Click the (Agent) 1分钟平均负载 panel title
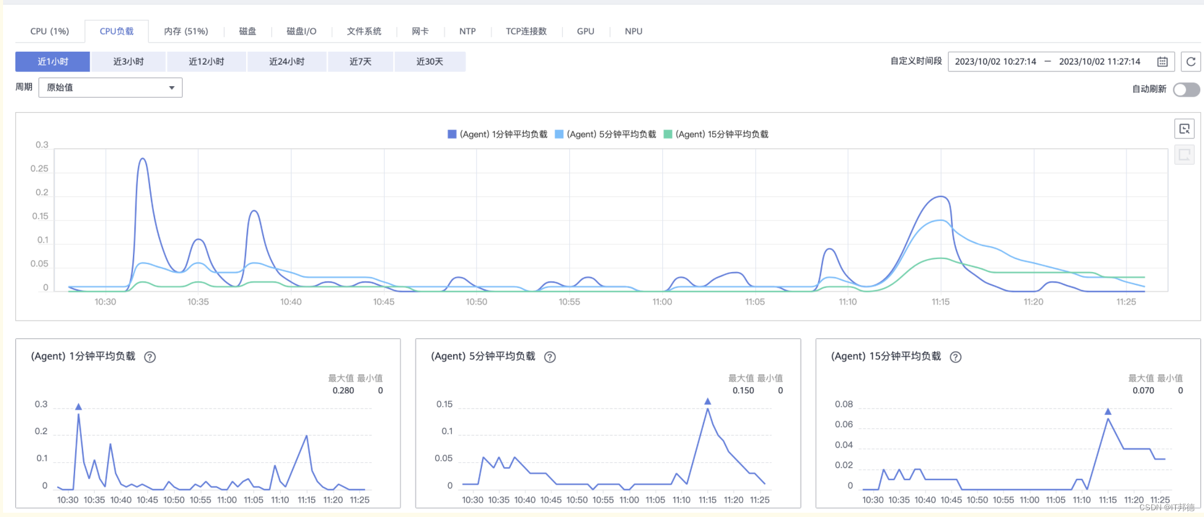Screen dimensions: 1204x517 tap(83, 356)
